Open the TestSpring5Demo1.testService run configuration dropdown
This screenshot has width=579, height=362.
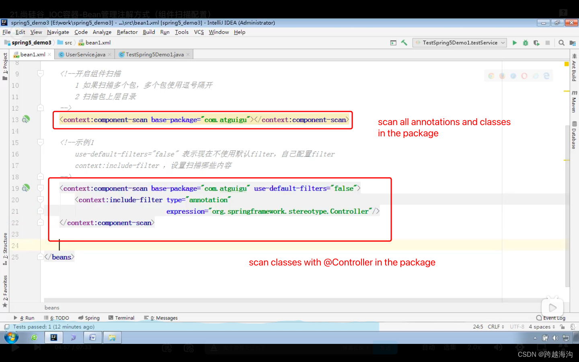point(460,43)
